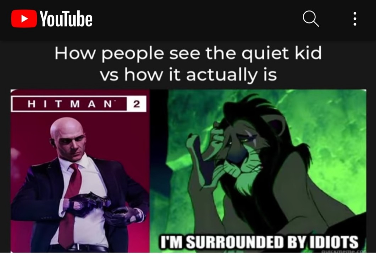The width and height of the screenshot is (376, 254).
Task: Click the post title 'How people see the quiet kid'
Action: [188, 53]
